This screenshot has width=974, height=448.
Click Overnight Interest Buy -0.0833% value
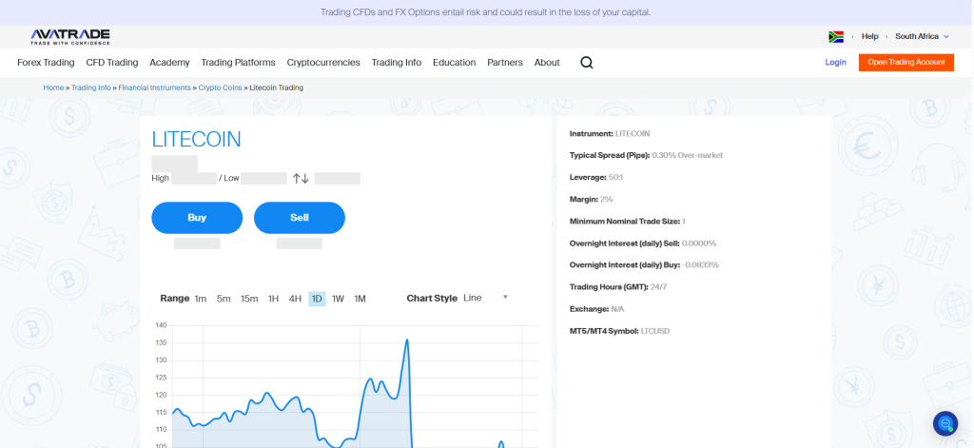pyautogui.click(x=701, y=264)
